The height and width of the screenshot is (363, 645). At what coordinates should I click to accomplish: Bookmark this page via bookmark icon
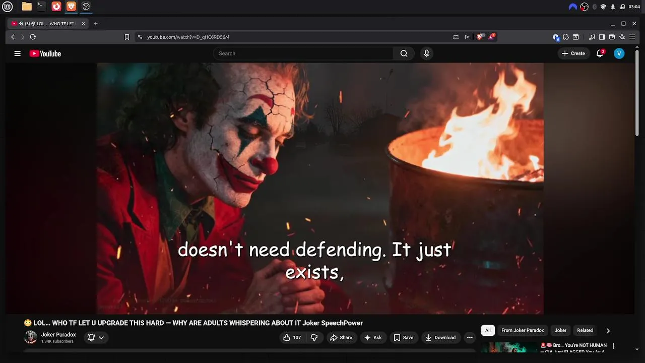(127, 37)
